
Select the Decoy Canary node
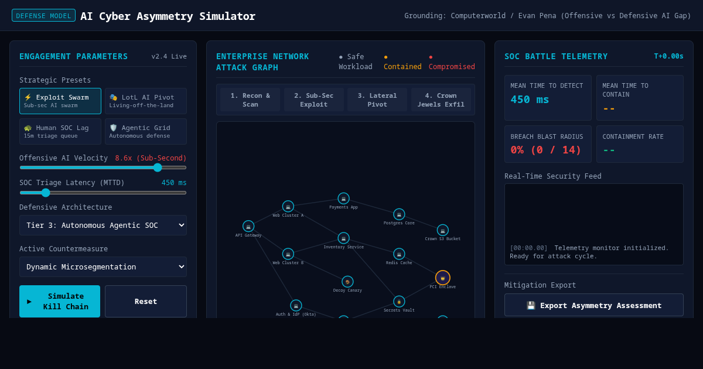pos(347,282)
